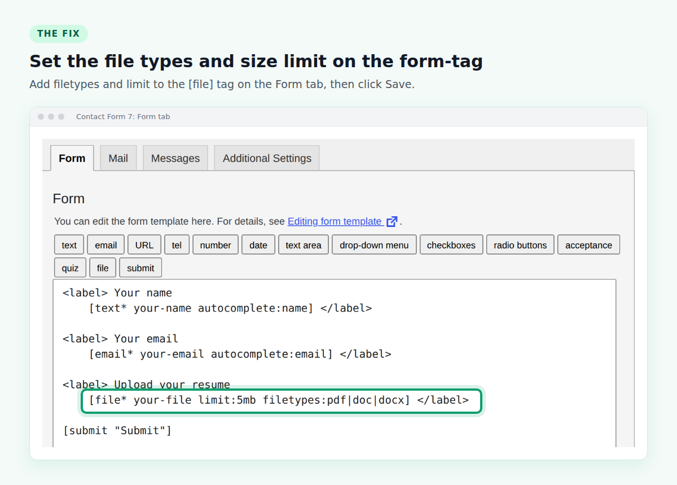
Task: Click the '<label> Upload your resume' line
Action: pyautogui.click(x=146, y=384)
